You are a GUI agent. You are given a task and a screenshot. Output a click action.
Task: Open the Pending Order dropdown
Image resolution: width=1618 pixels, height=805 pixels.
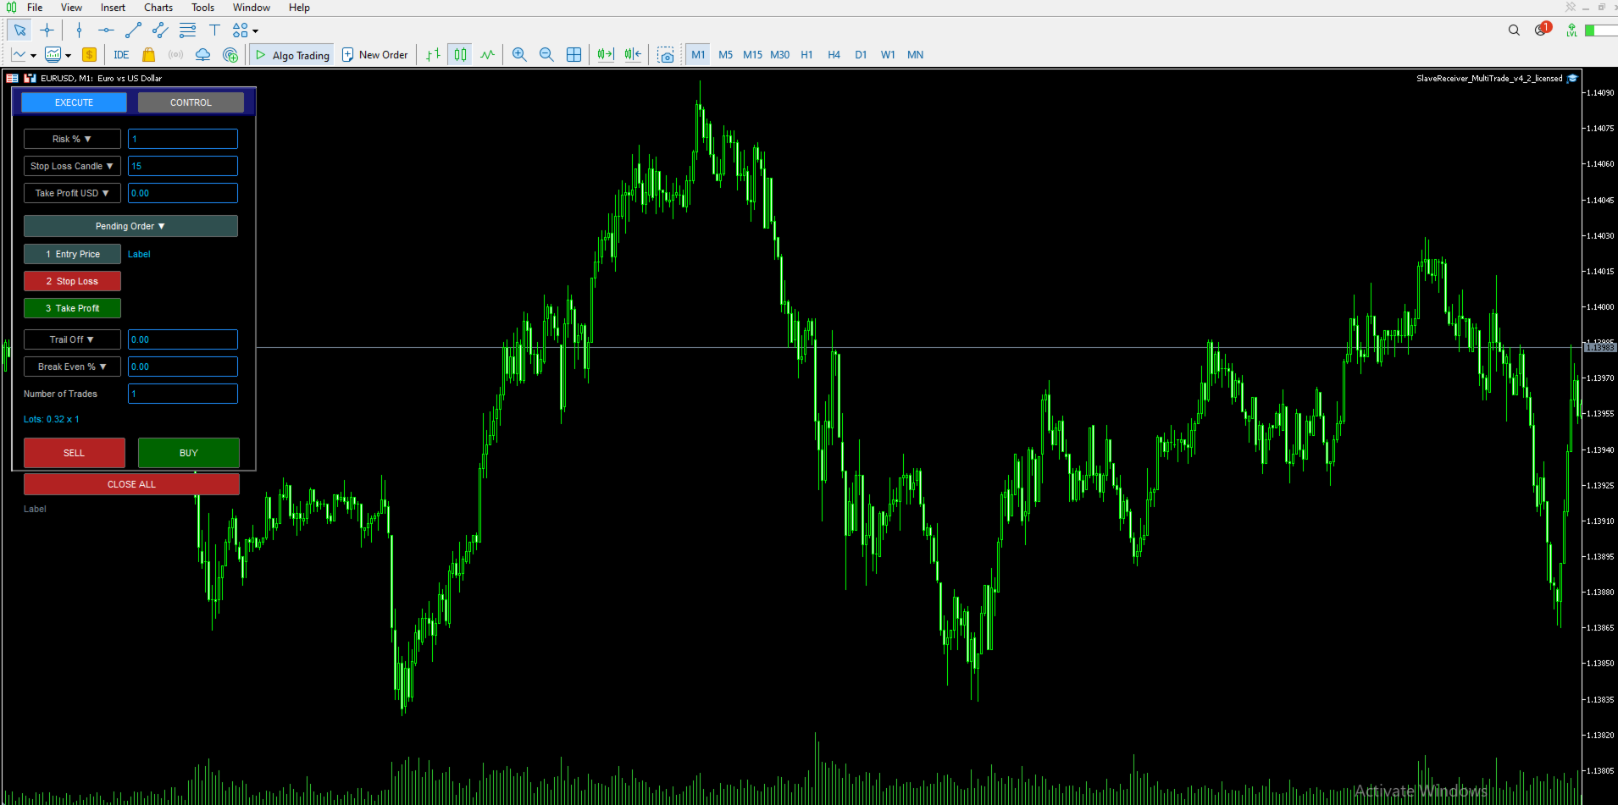click(130, 226)
